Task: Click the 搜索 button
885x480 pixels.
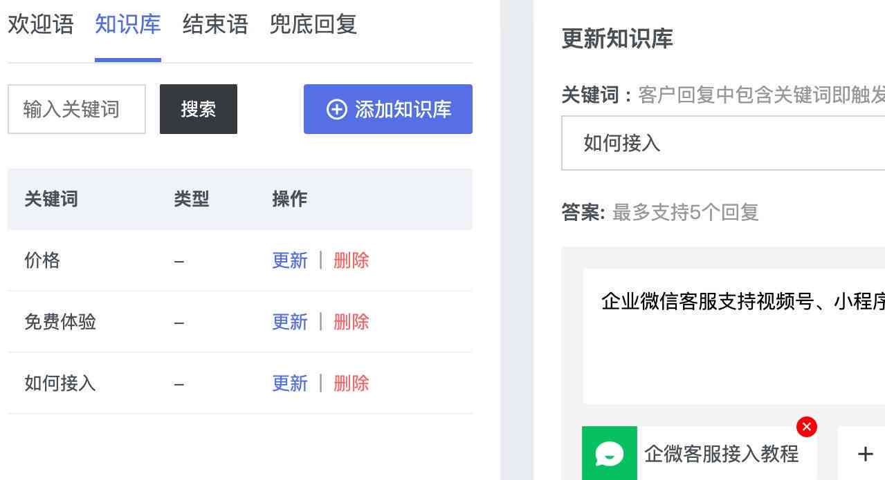Action: 199,109
